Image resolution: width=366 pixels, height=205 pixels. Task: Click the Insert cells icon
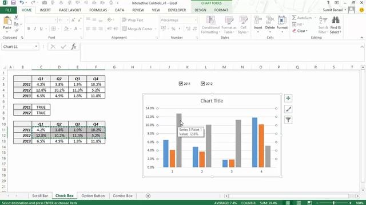click(258, 20)
